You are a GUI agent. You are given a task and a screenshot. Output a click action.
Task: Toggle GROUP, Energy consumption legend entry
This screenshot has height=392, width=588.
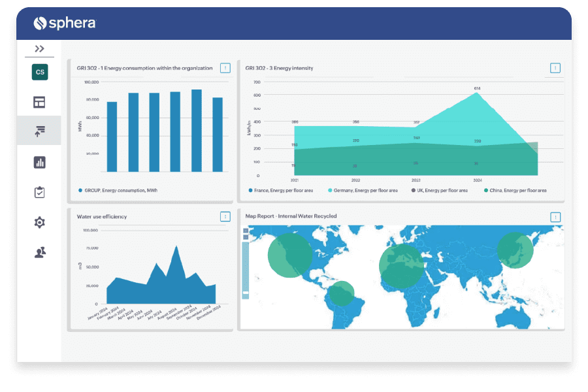click(118, 191)
